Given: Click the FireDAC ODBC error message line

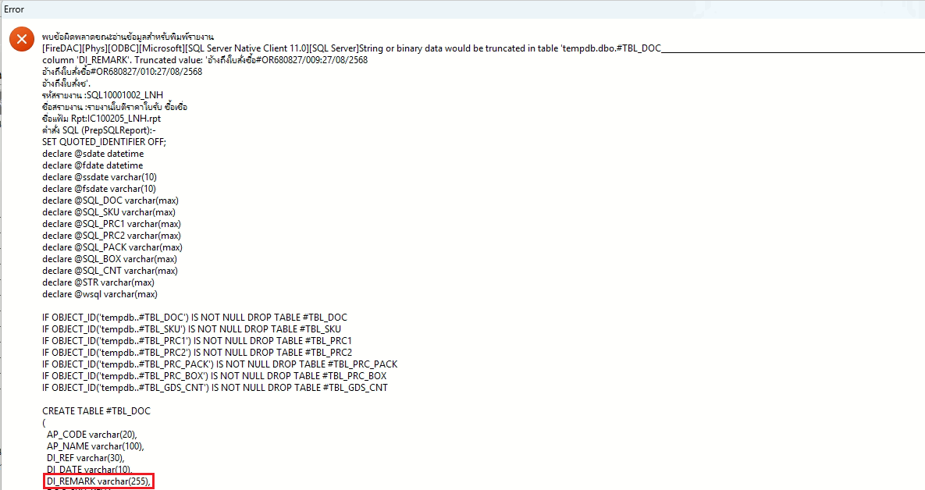Looking at the screenshot, I should [351, 48].
